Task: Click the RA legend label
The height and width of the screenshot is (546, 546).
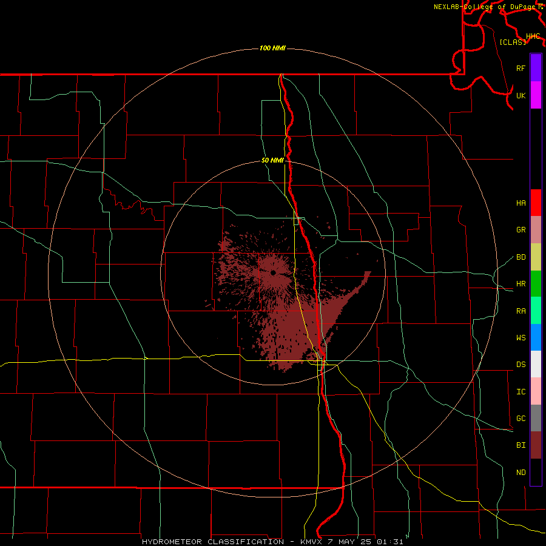Action: [x=521, y=311]
